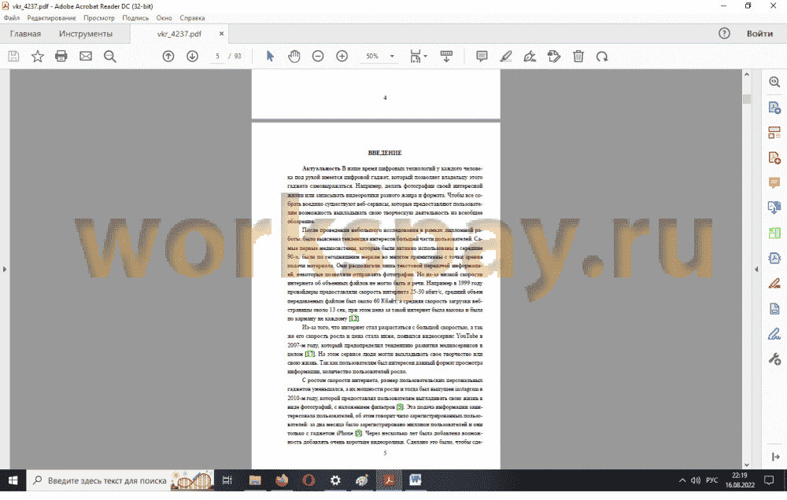Screen dimensions: 787x500
Task: Activate the hand pan tool
Action: [x=294, y=56]
